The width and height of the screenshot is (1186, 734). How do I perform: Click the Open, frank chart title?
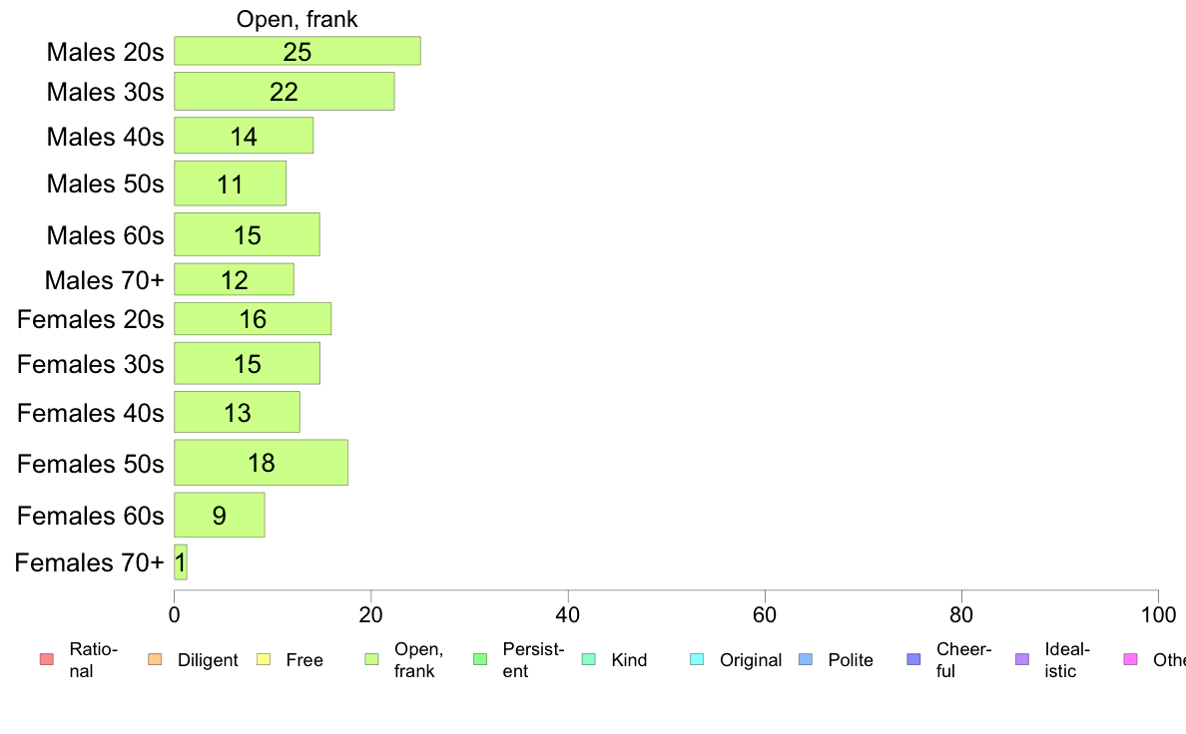[296, 19]
